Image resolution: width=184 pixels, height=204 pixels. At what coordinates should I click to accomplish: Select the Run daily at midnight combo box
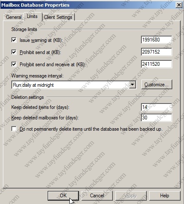(74, 85)
